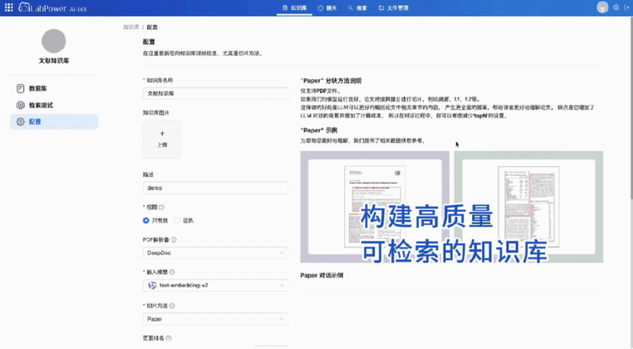This screenshot has height=349, width=633.
Task: Click the '"Paper" 示例' heading
Action: click(319, 130)
